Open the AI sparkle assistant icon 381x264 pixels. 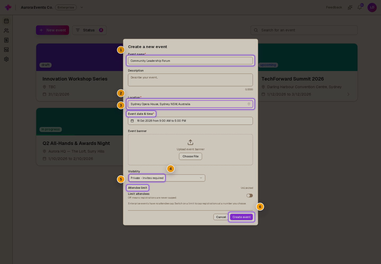350,7
